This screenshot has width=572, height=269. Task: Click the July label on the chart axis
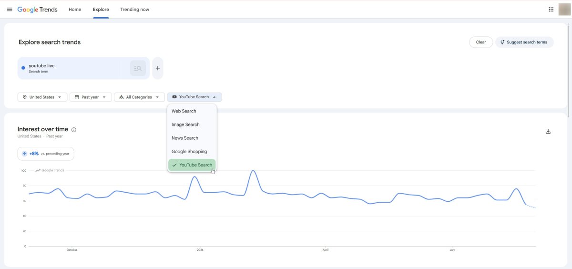tap(451, 250)
